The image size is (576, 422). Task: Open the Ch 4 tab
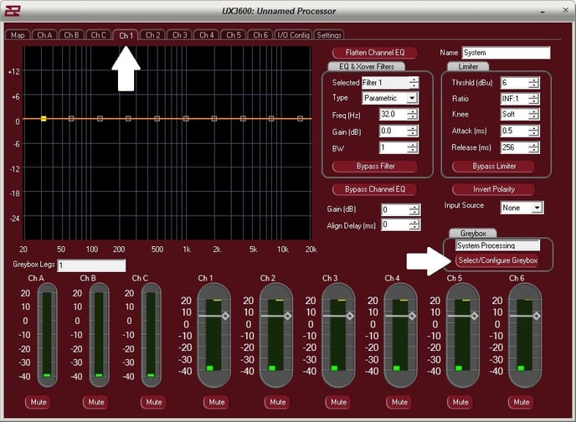[207, 35]
